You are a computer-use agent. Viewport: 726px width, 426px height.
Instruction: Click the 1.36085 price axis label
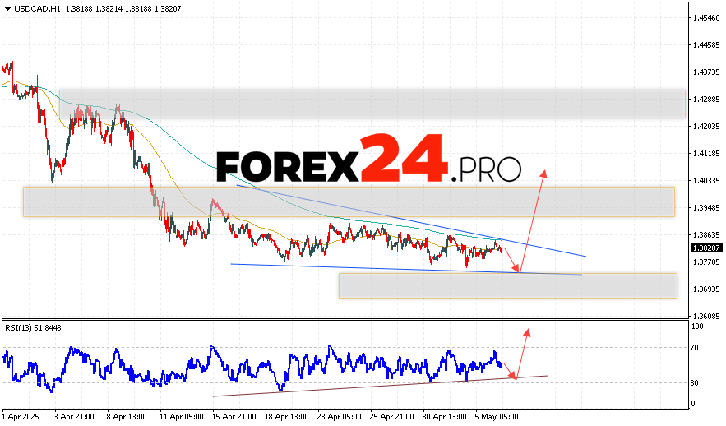coord(706,317)
